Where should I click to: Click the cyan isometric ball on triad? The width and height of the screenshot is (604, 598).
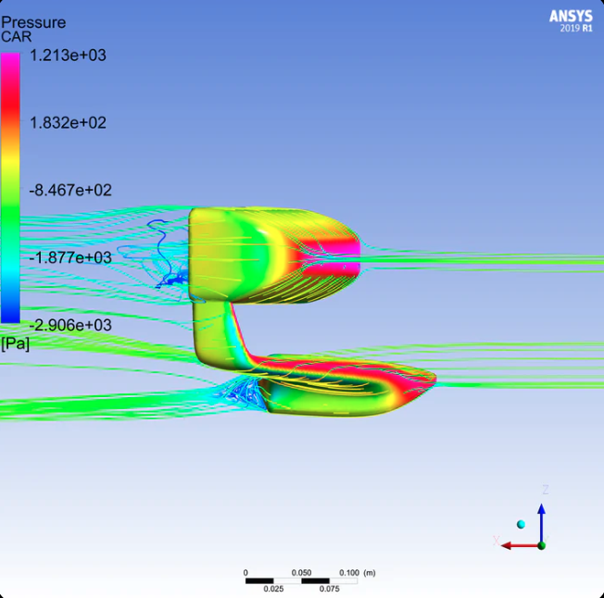point(521,524)
